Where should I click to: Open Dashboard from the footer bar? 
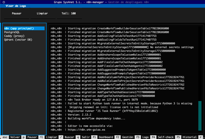(x=106, y=137)
